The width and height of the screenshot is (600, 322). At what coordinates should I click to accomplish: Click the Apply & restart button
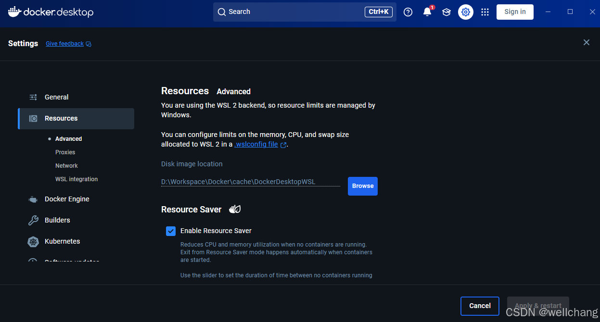point(538,306)
